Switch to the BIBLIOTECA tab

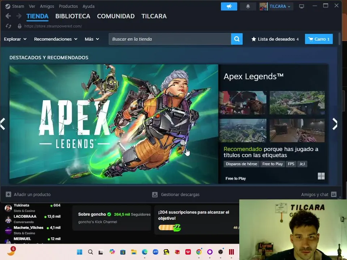click(x=73, y=16)
